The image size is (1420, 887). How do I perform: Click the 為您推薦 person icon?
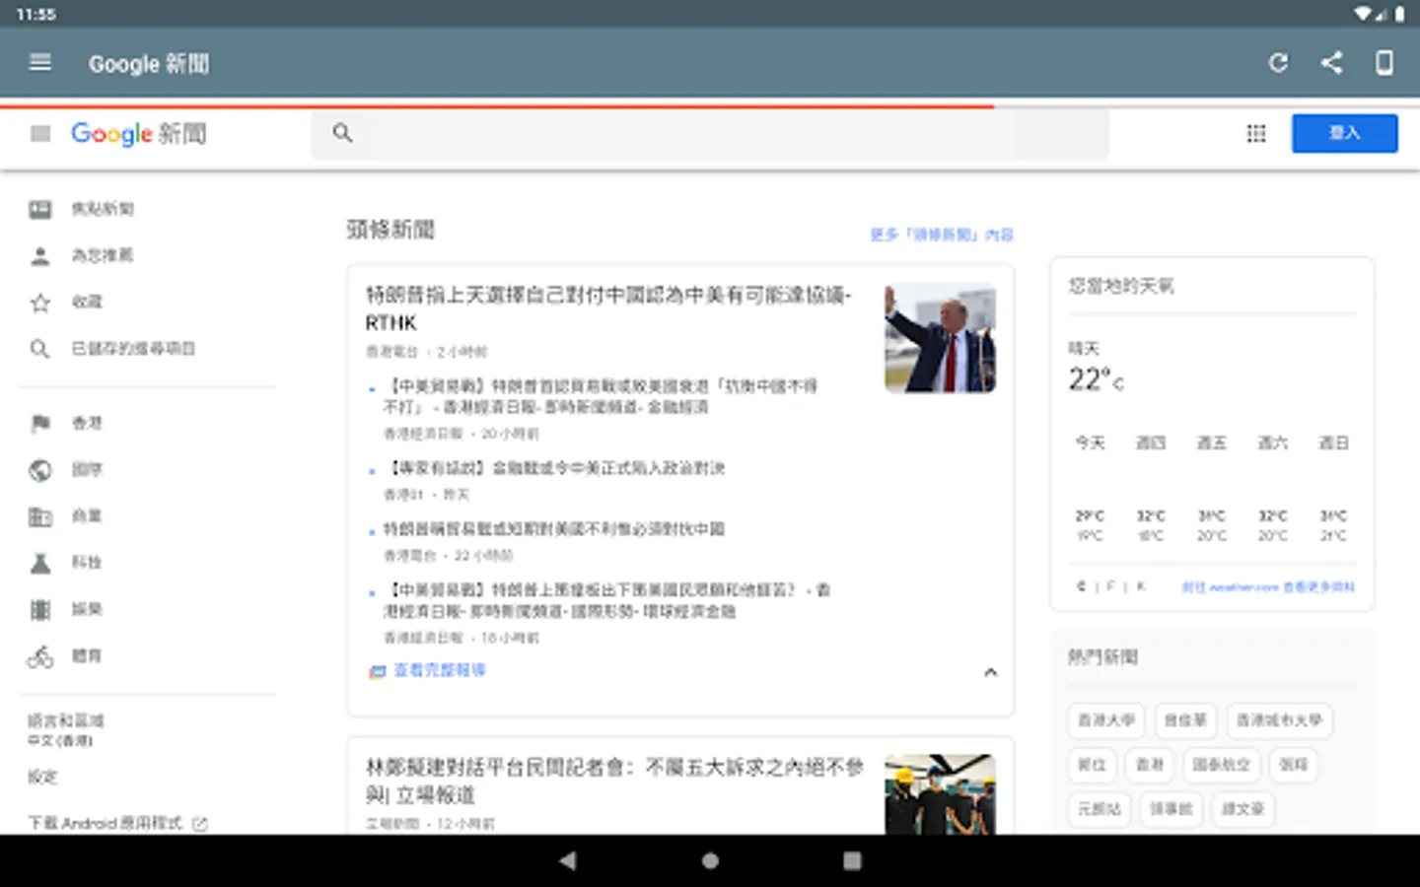click(x=40, y=256)
